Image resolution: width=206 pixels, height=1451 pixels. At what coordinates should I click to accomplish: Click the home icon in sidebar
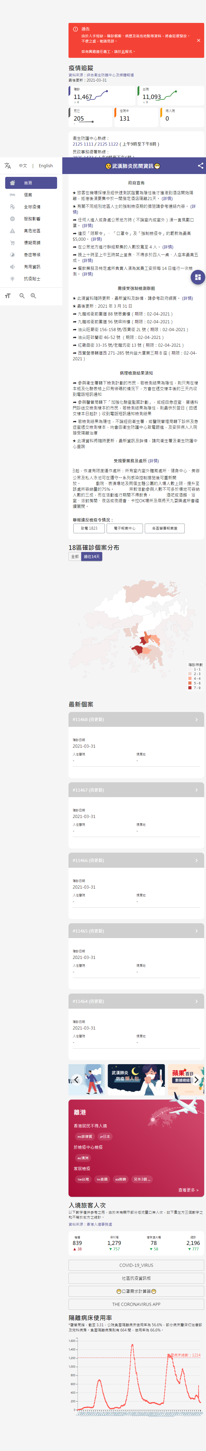click(x=12, y=183)
